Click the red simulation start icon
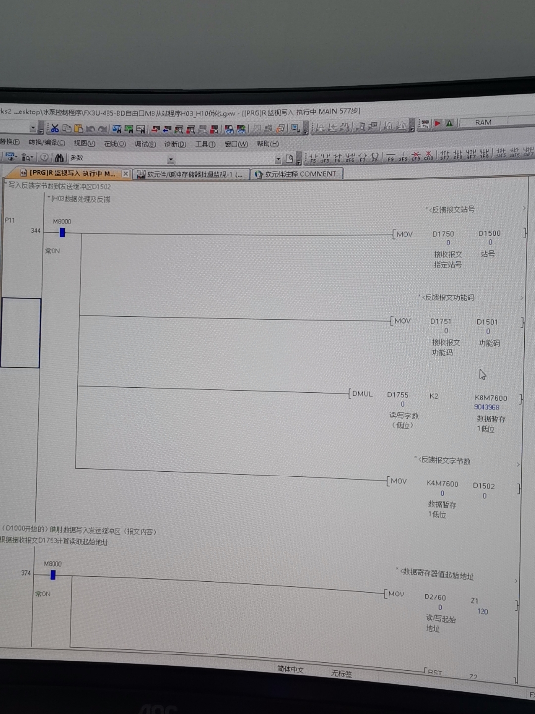 coord(438,124)
